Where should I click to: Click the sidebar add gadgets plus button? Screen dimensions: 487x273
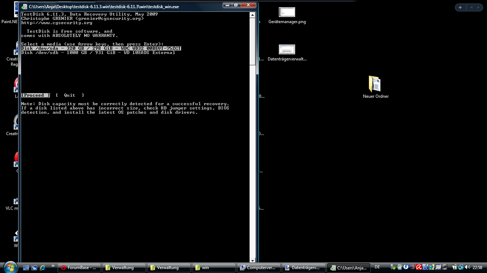460,7
